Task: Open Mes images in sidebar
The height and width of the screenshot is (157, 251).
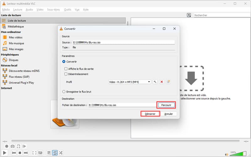Action: coord(16,49)
